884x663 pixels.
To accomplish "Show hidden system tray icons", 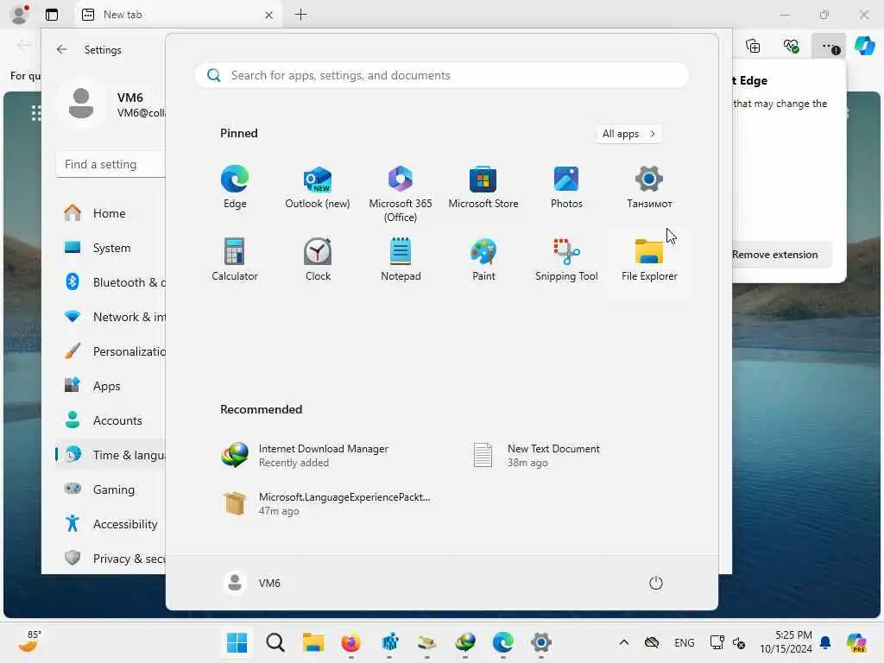I will point(623,642).
